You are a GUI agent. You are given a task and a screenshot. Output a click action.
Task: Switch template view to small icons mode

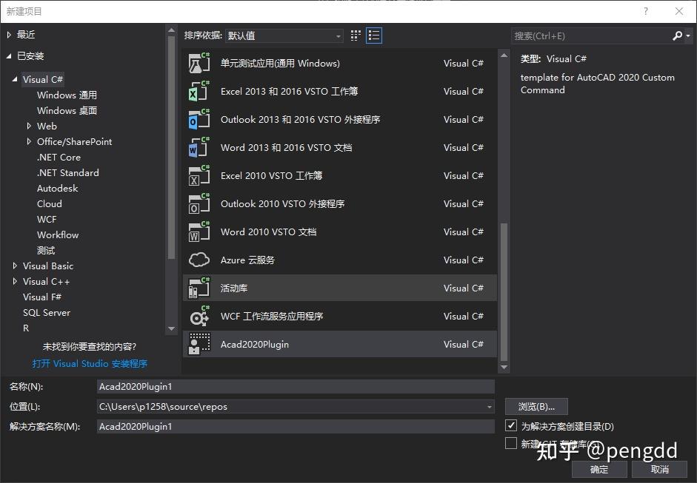coord(354,35)
